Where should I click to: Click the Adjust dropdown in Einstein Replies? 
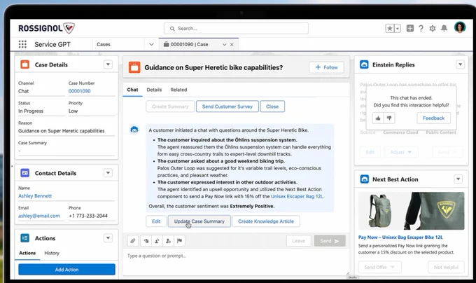point(401,152)
